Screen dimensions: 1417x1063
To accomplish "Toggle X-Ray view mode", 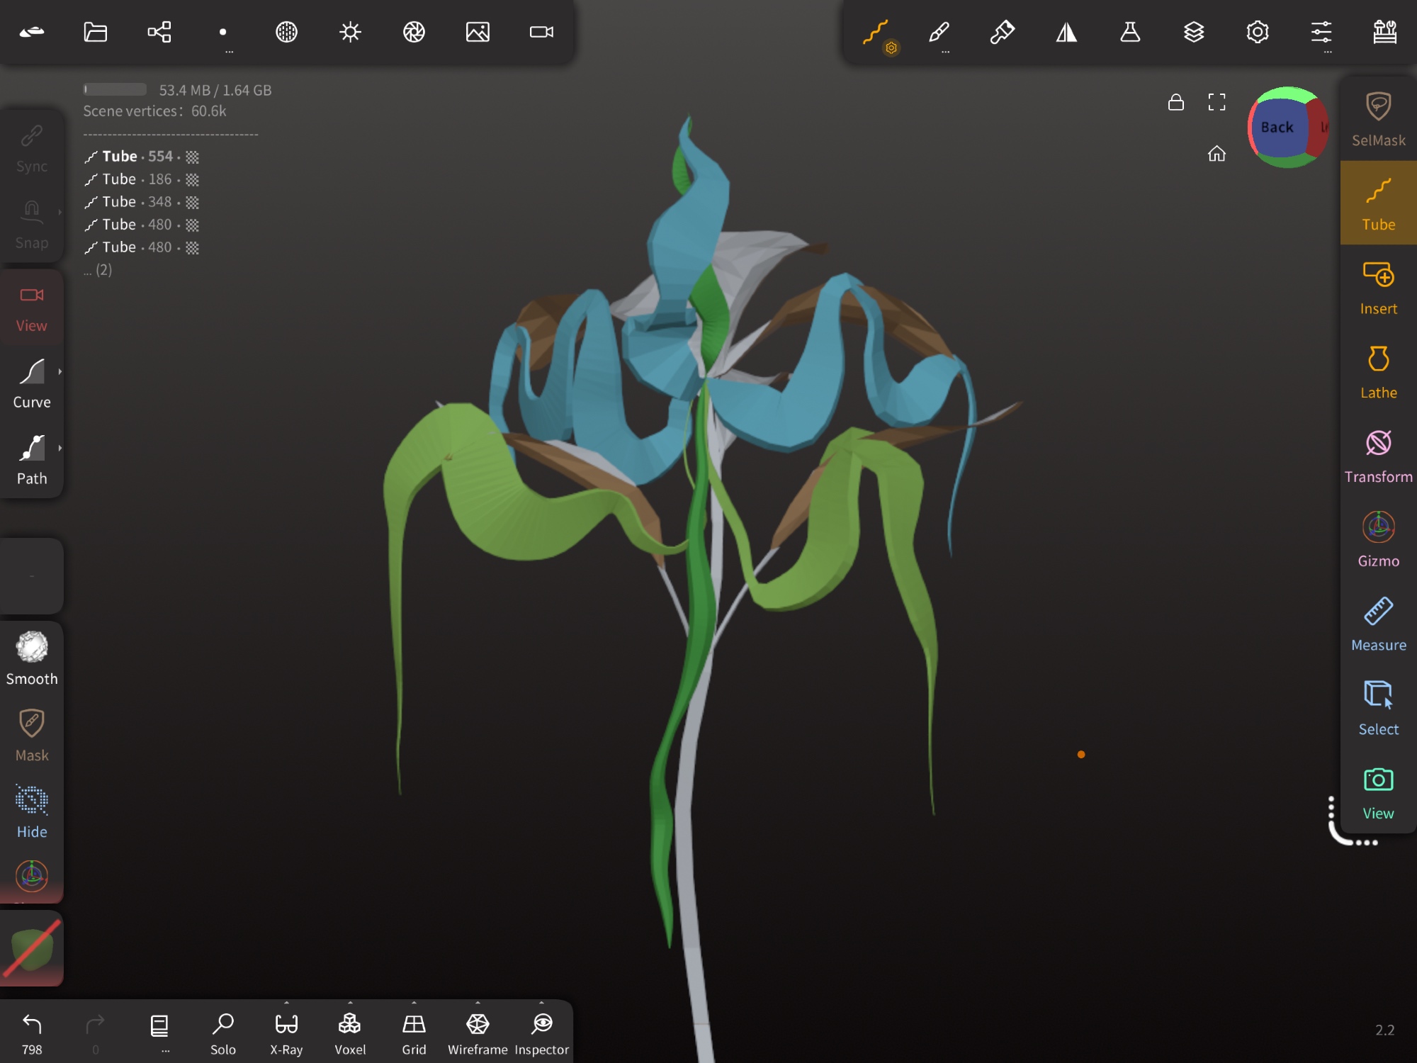I will coord(286,1033).
